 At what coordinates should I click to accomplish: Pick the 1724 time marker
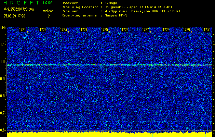tap(84, 30)
